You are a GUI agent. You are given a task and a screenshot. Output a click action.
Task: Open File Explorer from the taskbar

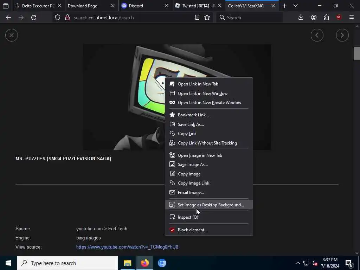coord(127,263)
